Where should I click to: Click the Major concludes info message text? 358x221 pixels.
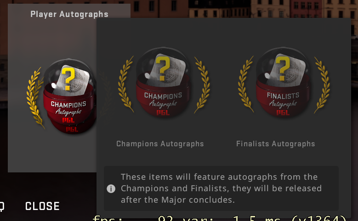[221, 188]
